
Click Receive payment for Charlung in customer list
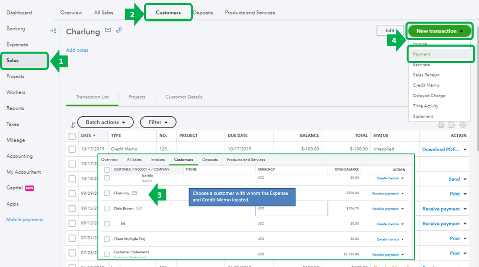point(385,193)
